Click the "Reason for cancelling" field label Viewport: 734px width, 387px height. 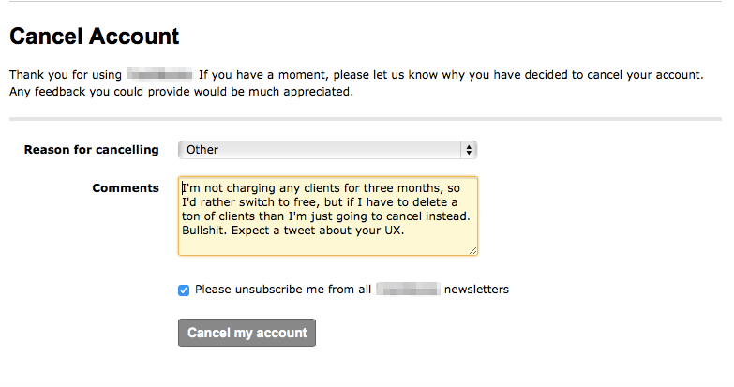point(91,150)
